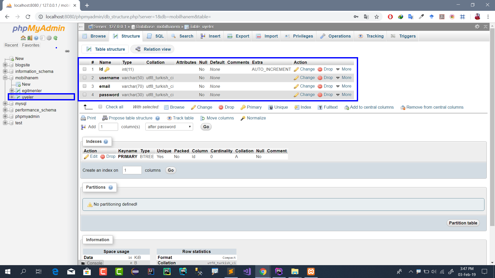Screen dimensions: 495x278
Task: Collapse the top menu with double-arrow icon
Action: click(x=485, y=27)
